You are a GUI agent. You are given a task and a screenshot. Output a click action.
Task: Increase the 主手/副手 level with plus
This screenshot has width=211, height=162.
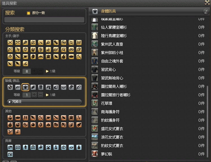click(x=34, y=71)
